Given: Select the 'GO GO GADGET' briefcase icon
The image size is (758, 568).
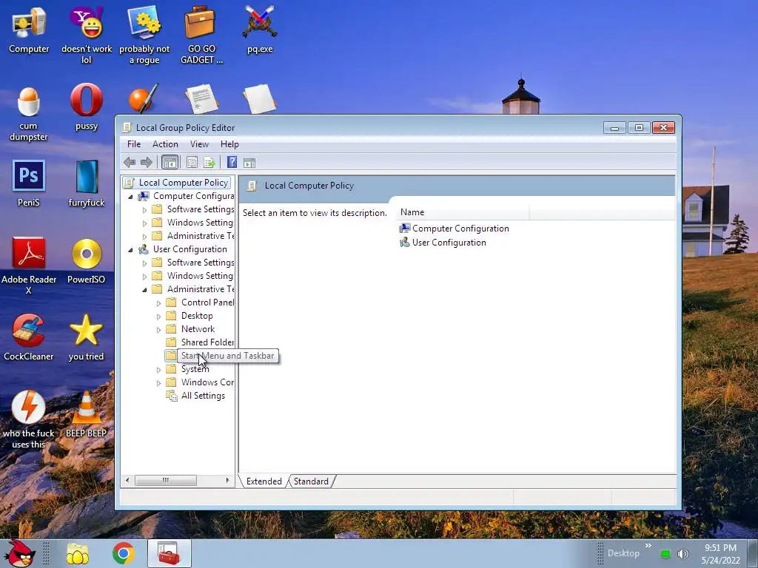Looking at the screenshot, I should (x=201, y=35).
